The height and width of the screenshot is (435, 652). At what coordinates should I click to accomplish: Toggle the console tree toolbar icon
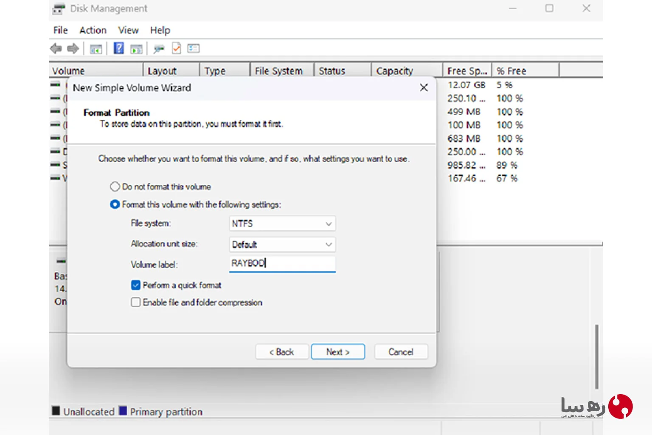[x=96, y=49]
